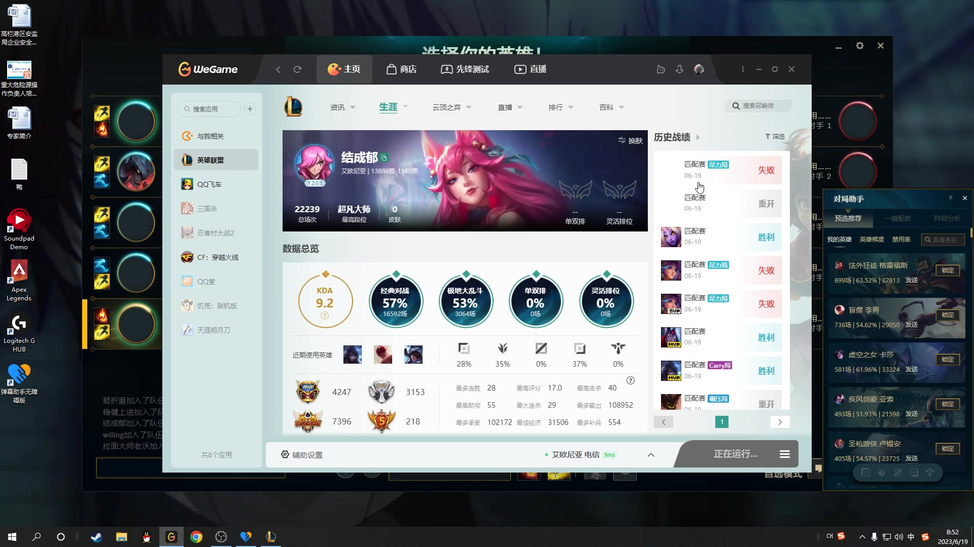
Task: Expand server selector arrow next to 艾欧尼亚 电信
Action: 651,455
